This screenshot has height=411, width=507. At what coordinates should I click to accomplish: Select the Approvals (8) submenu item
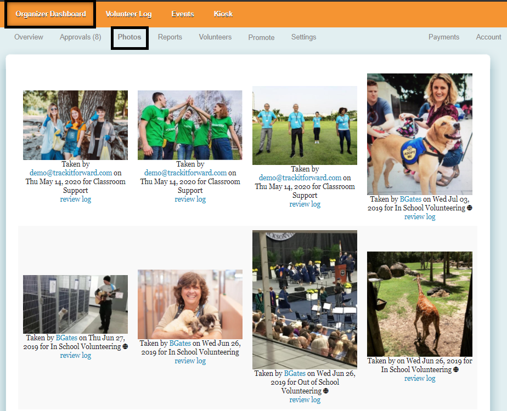80,37
